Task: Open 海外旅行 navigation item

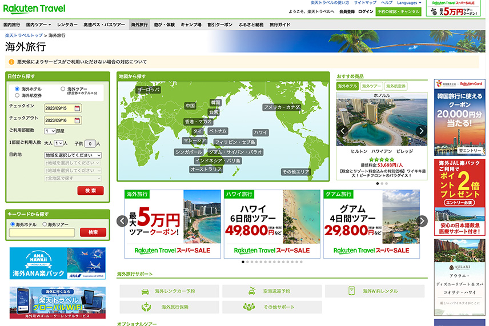Action: [x=139, y=25]
